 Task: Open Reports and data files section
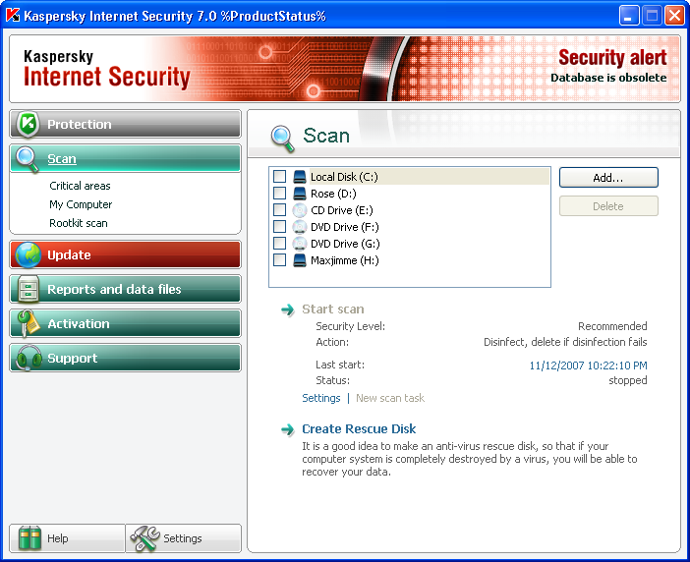126,289
